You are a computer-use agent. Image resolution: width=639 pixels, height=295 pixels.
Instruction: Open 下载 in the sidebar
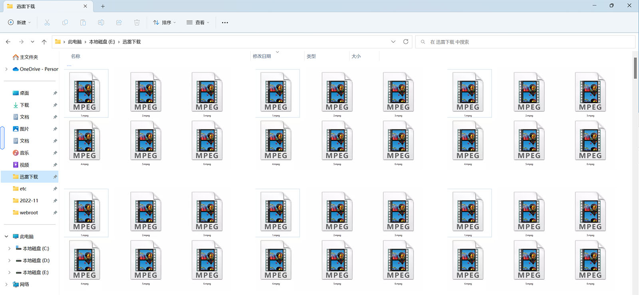[24, 105]
